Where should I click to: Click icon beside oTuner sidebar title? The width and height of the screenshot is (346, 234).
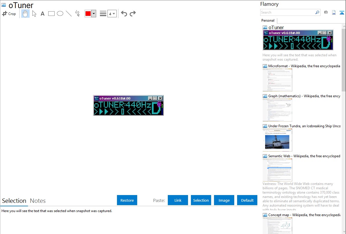click(x=265, y=28)
